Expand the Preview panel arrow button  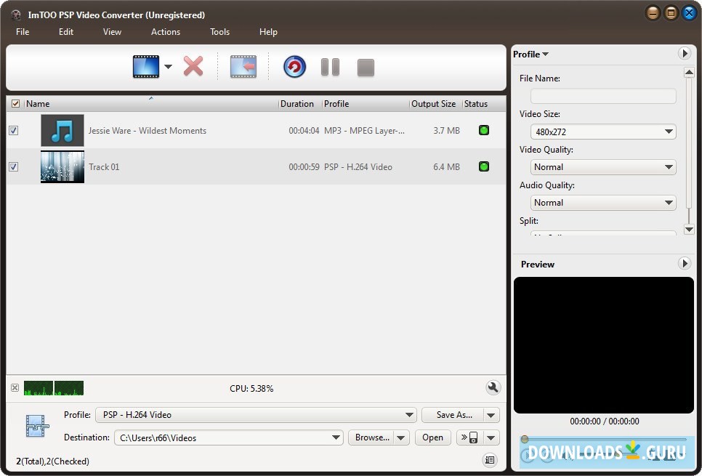click(684, 263)
